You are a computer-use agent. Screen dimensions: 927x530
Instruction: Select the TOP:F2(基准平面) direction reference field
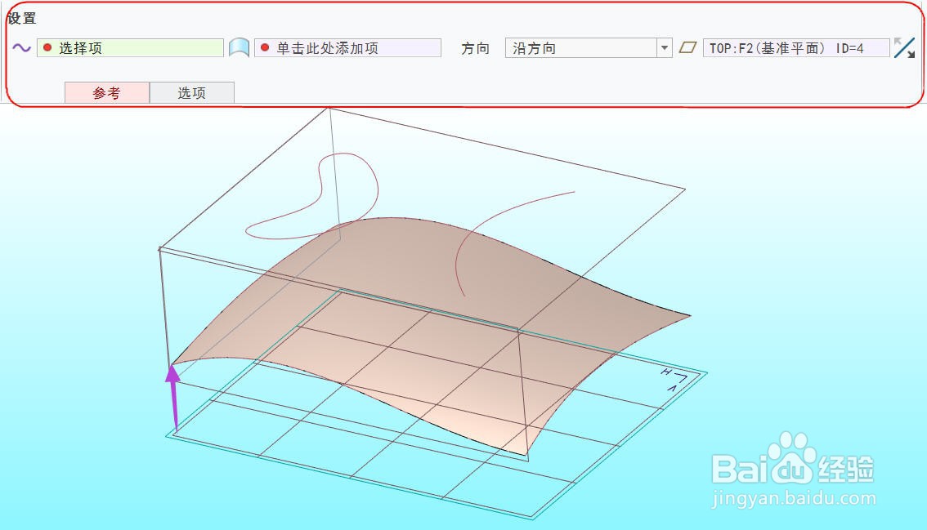pyautogui.click(x=795, y=48)
